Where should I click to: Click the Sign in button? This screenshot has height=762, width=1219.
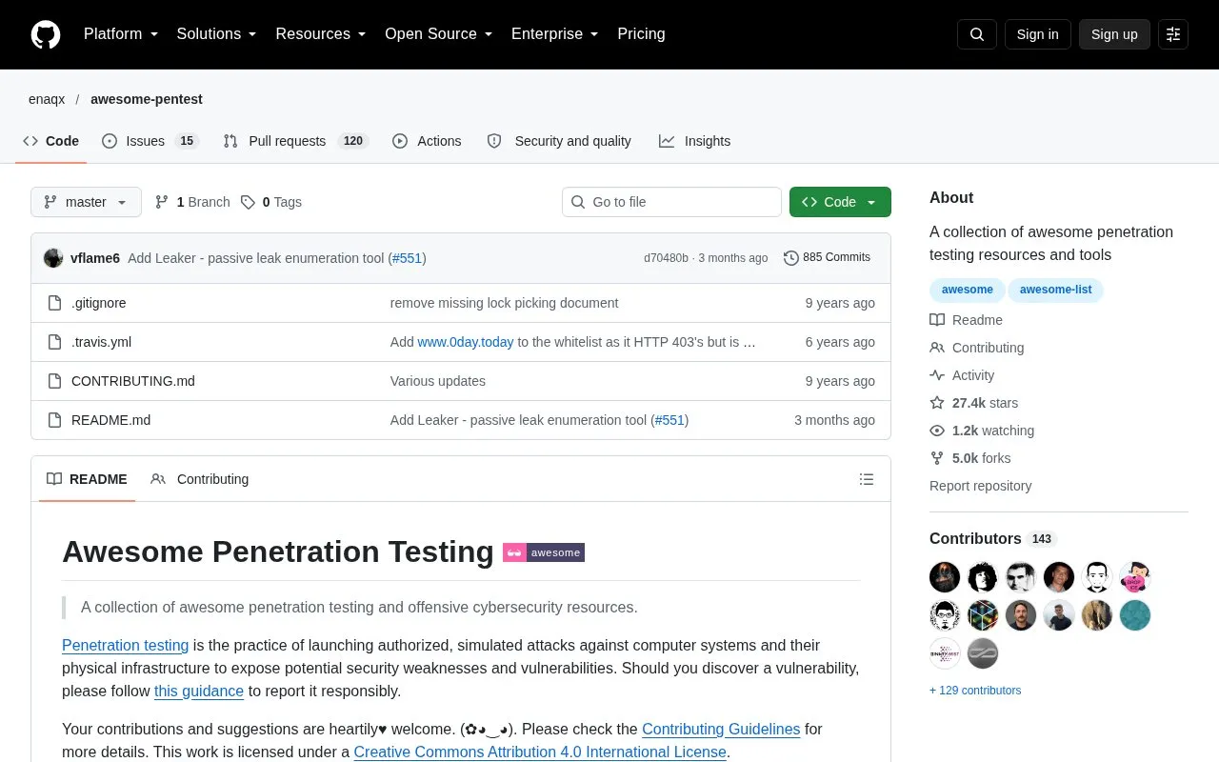[x=1037, y=34]
